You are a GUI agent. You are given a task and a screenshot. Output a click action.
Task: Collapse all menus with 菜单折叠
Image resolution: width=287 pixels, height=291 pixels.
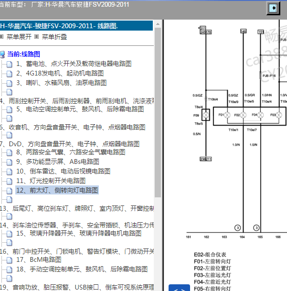click(54, 37)
